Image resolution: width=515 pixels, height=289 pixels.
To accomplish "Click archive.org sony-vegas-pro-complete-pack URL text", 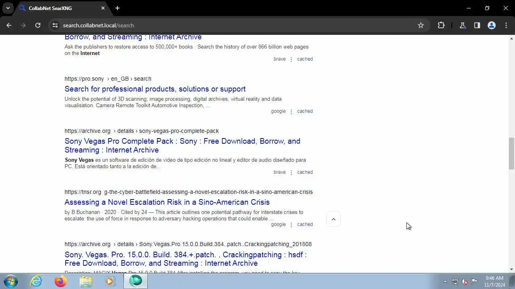I will click(x=142, y=131).
